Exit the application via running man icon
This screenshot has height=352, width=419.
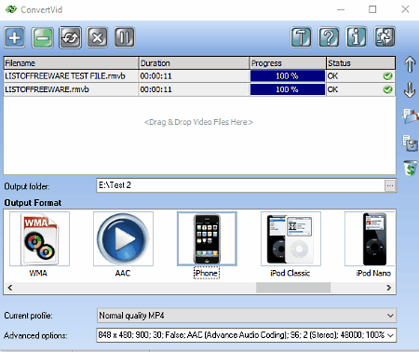point(385,37)
